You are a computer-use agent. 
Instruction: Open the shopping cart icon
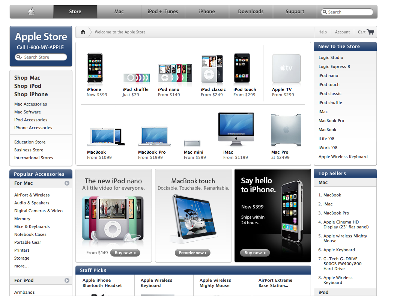[370, 32]
